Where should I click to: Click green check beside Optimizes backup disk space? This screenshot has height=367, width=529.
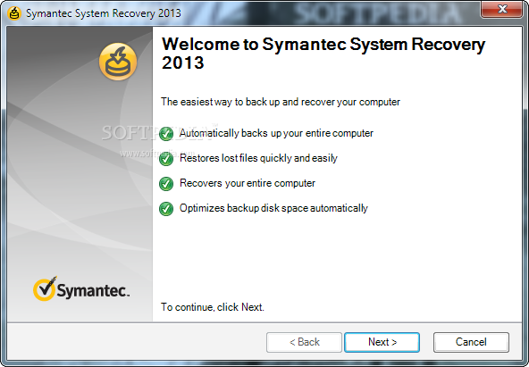[166, 209]
